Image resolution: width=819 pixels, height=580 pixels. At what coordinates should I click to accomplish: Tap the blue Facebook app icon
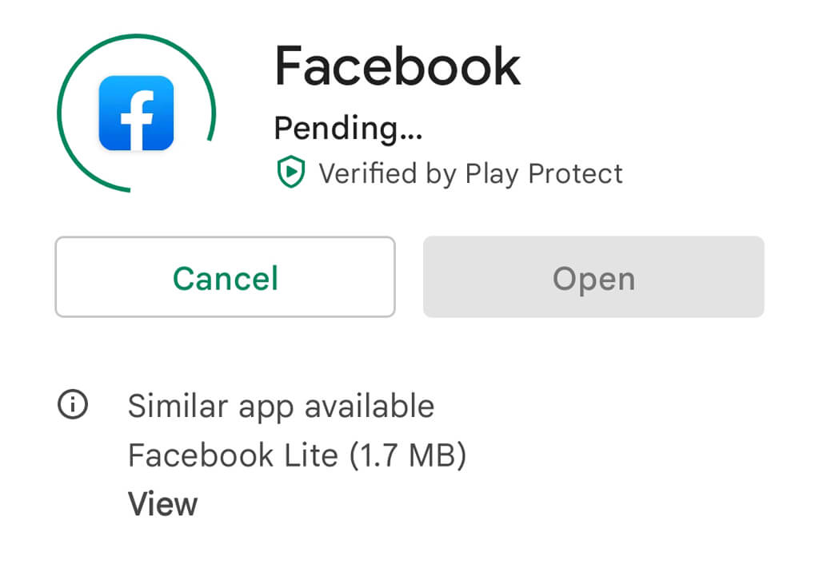[136, 113]
